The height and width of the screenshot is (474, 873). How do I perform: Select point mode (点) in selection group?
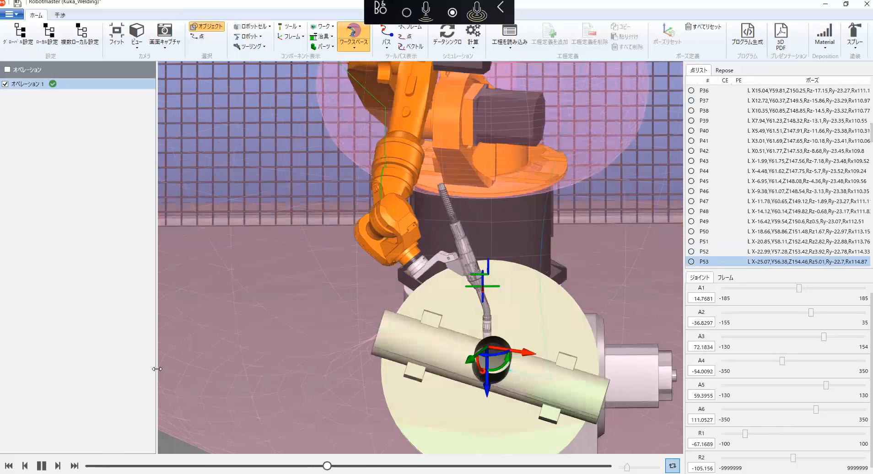198,37
